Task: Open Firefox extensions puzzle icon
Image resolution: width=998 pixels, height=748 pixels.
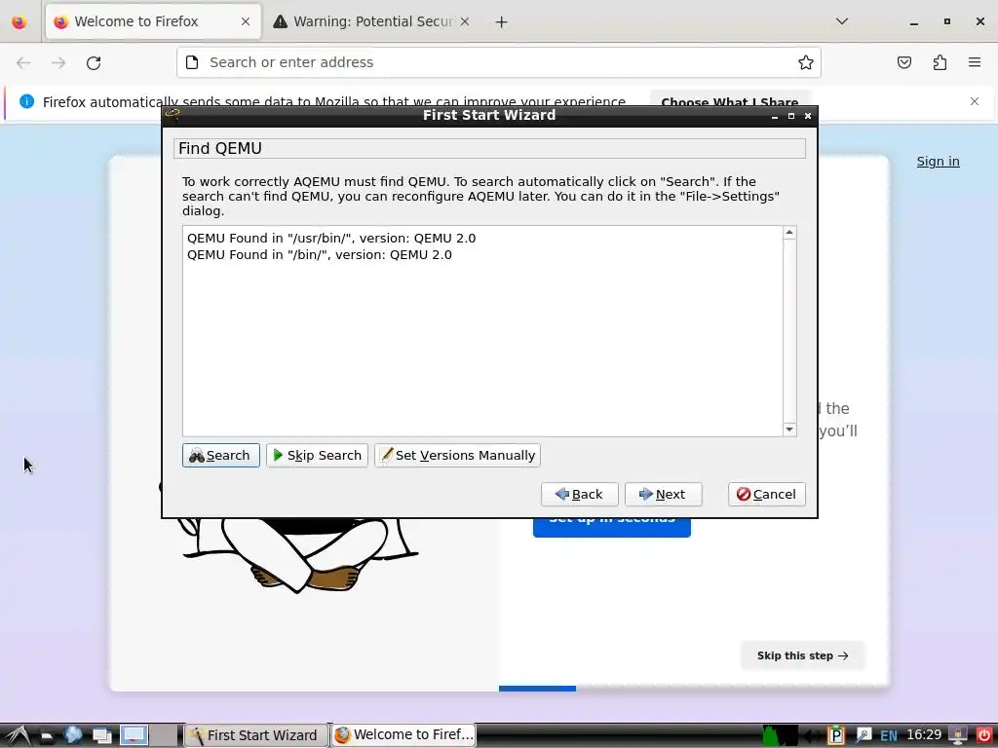Action: 940,62
